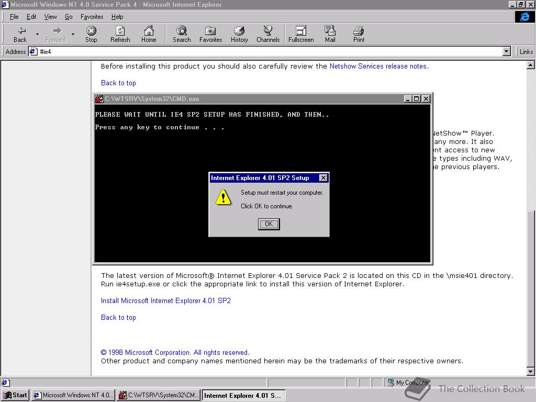
Task: Open the Edit menu
Action: pyautogui.click(x=31, y=17)
